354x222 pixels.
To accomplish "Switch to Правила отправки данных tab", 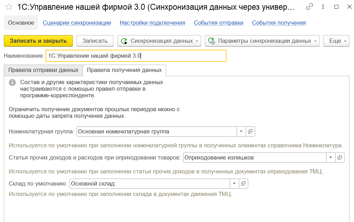I will point(42,69).
